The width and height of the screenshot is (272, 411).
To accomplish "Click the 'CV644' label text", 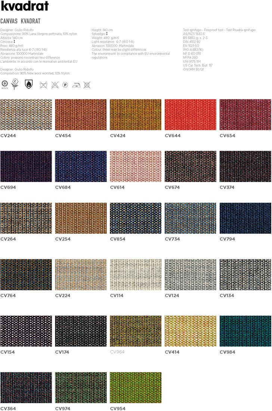I will pos(173,136).
